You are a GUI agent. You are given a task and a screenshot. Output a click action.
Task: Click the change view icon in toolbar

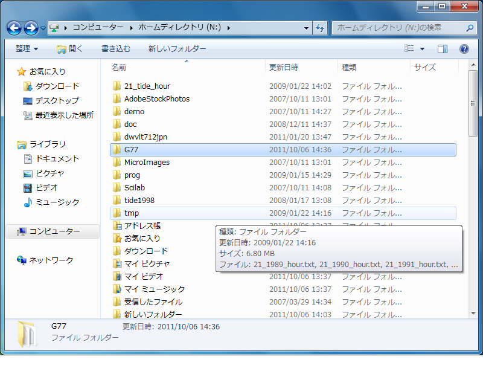click(x=410, y=49)
